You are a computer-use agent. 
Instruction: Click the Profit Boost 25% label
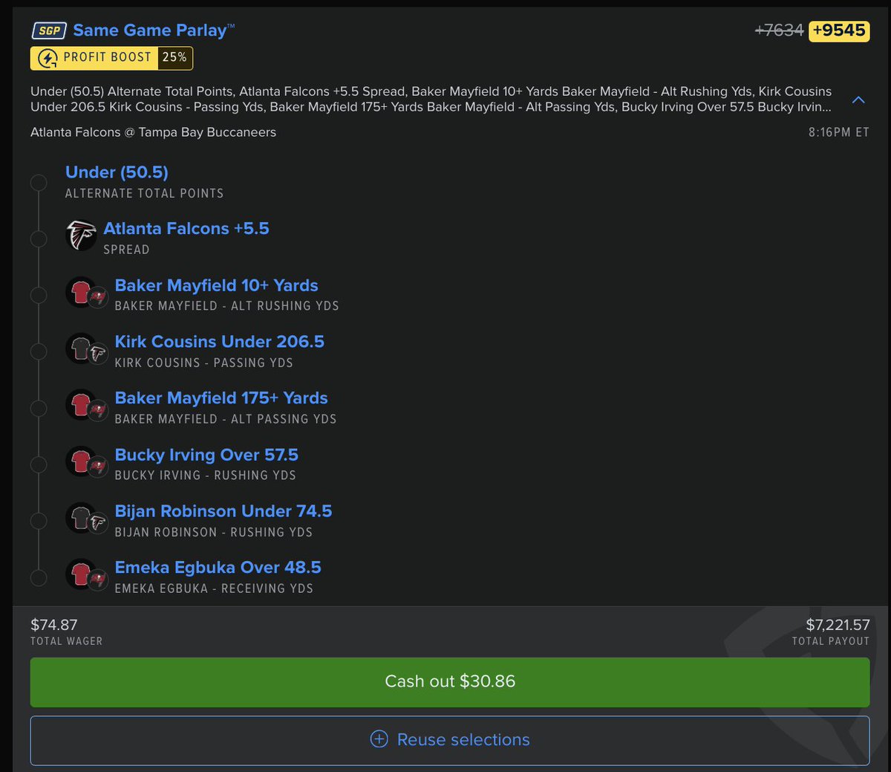click(111, 58)
